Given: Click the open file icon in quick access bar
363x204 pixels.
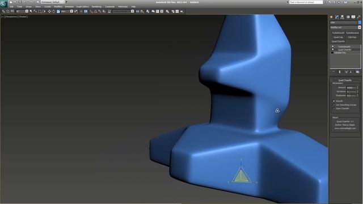Looking at the screenshot, I should [x=15, y=2].
